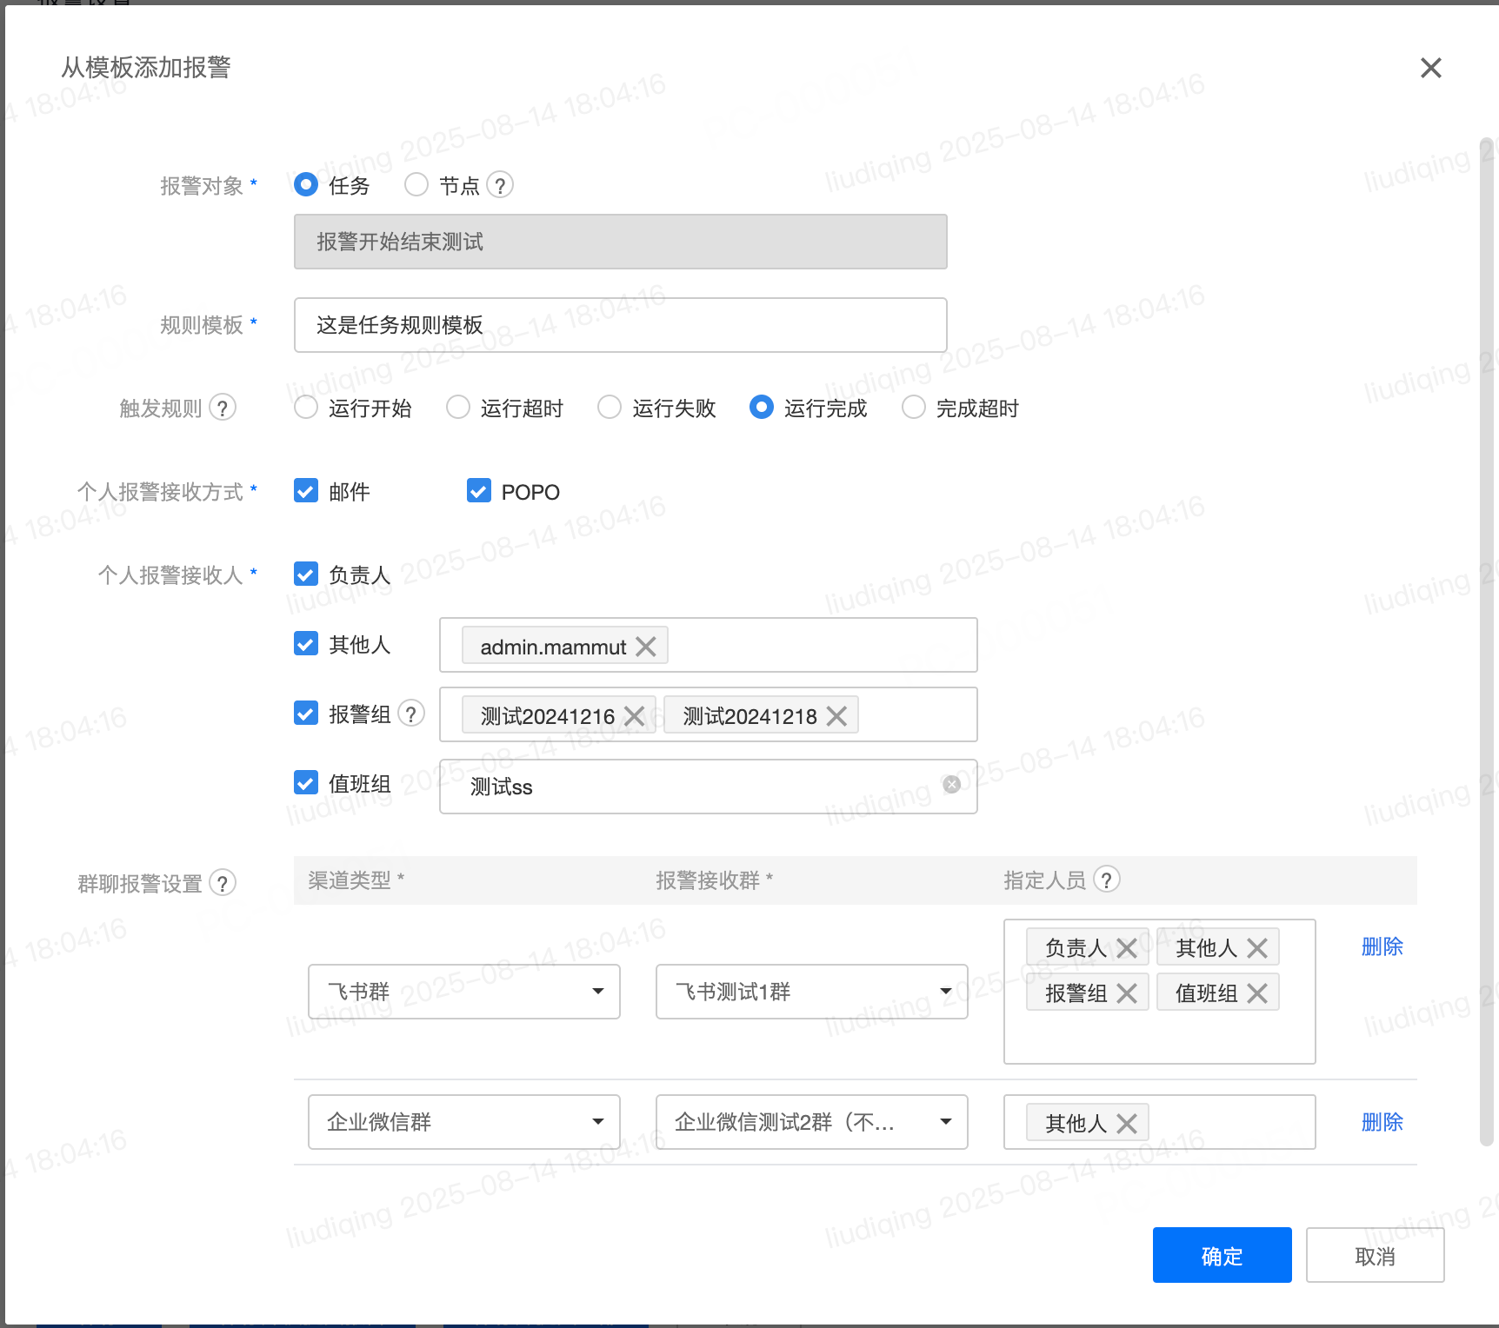Image resolution: width=1499 pixels, height=1328 pixels.
Task: Expand the 企业微信群 channel dropdown
Action: (464, 1122)
